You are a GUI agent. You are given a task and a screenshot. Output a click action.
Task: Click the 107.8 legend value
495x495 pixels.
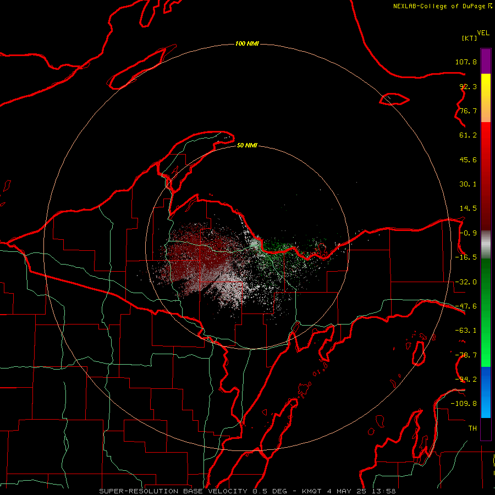click(466, 62)
